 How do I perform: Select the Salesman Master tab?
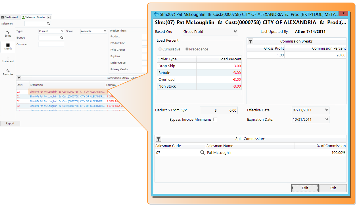34,17
